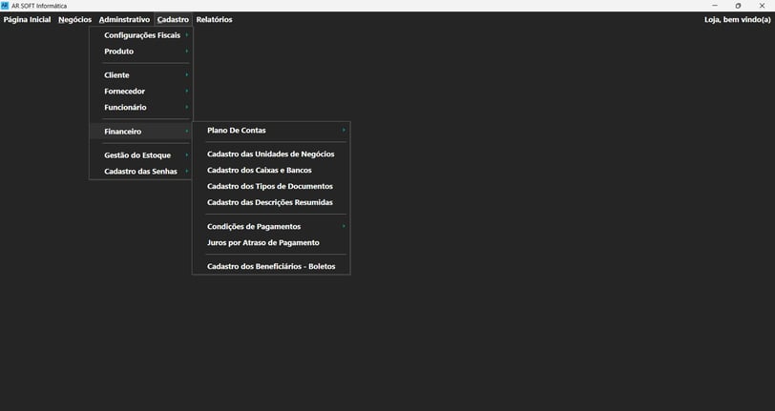Open Cadastro dos Beneficiários - Boletos
The width and height of the screenshot is (775, 411).
(271, 266)
